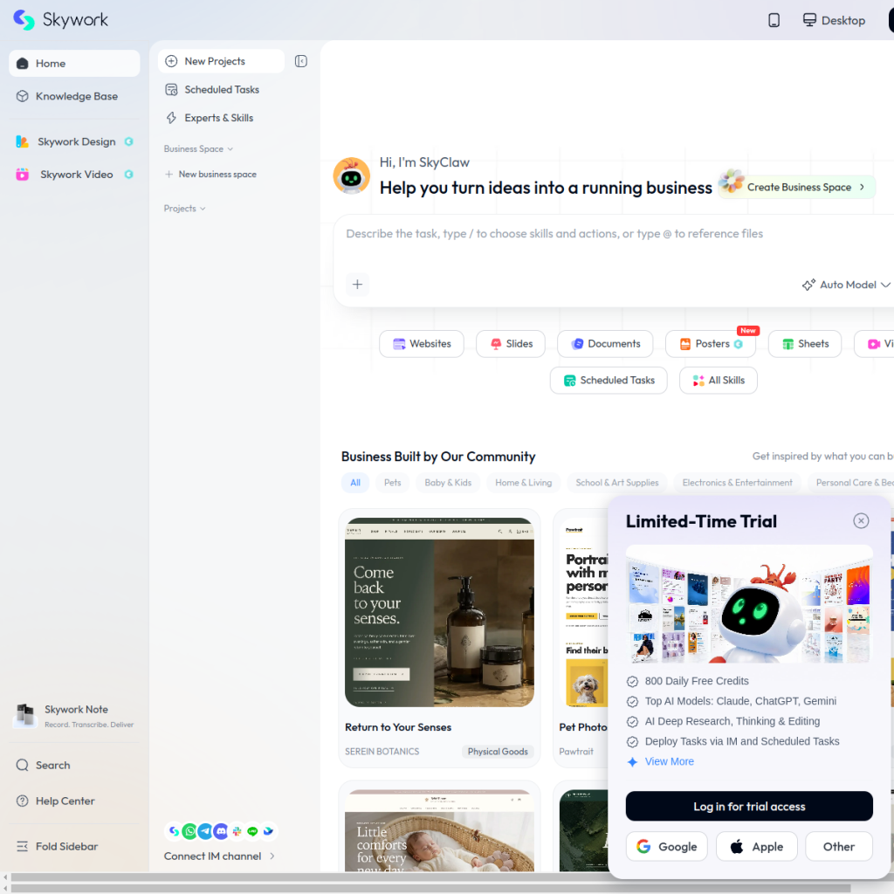This screenshot has width=894, height=894.
Task: Filter by Electronics & Entertainment
Action: [x=737, y=482]
